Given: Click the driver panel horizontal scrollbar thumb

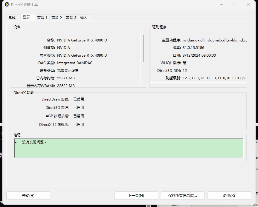Looking at the screenshot, I should pyautogui.click(x=186, y=85).
